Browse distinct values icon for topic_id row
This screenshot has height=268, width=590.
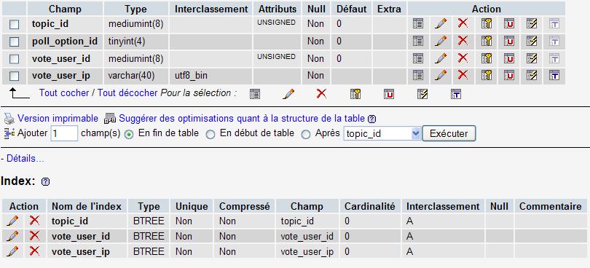pyautogui.click(x=418, y=24)
